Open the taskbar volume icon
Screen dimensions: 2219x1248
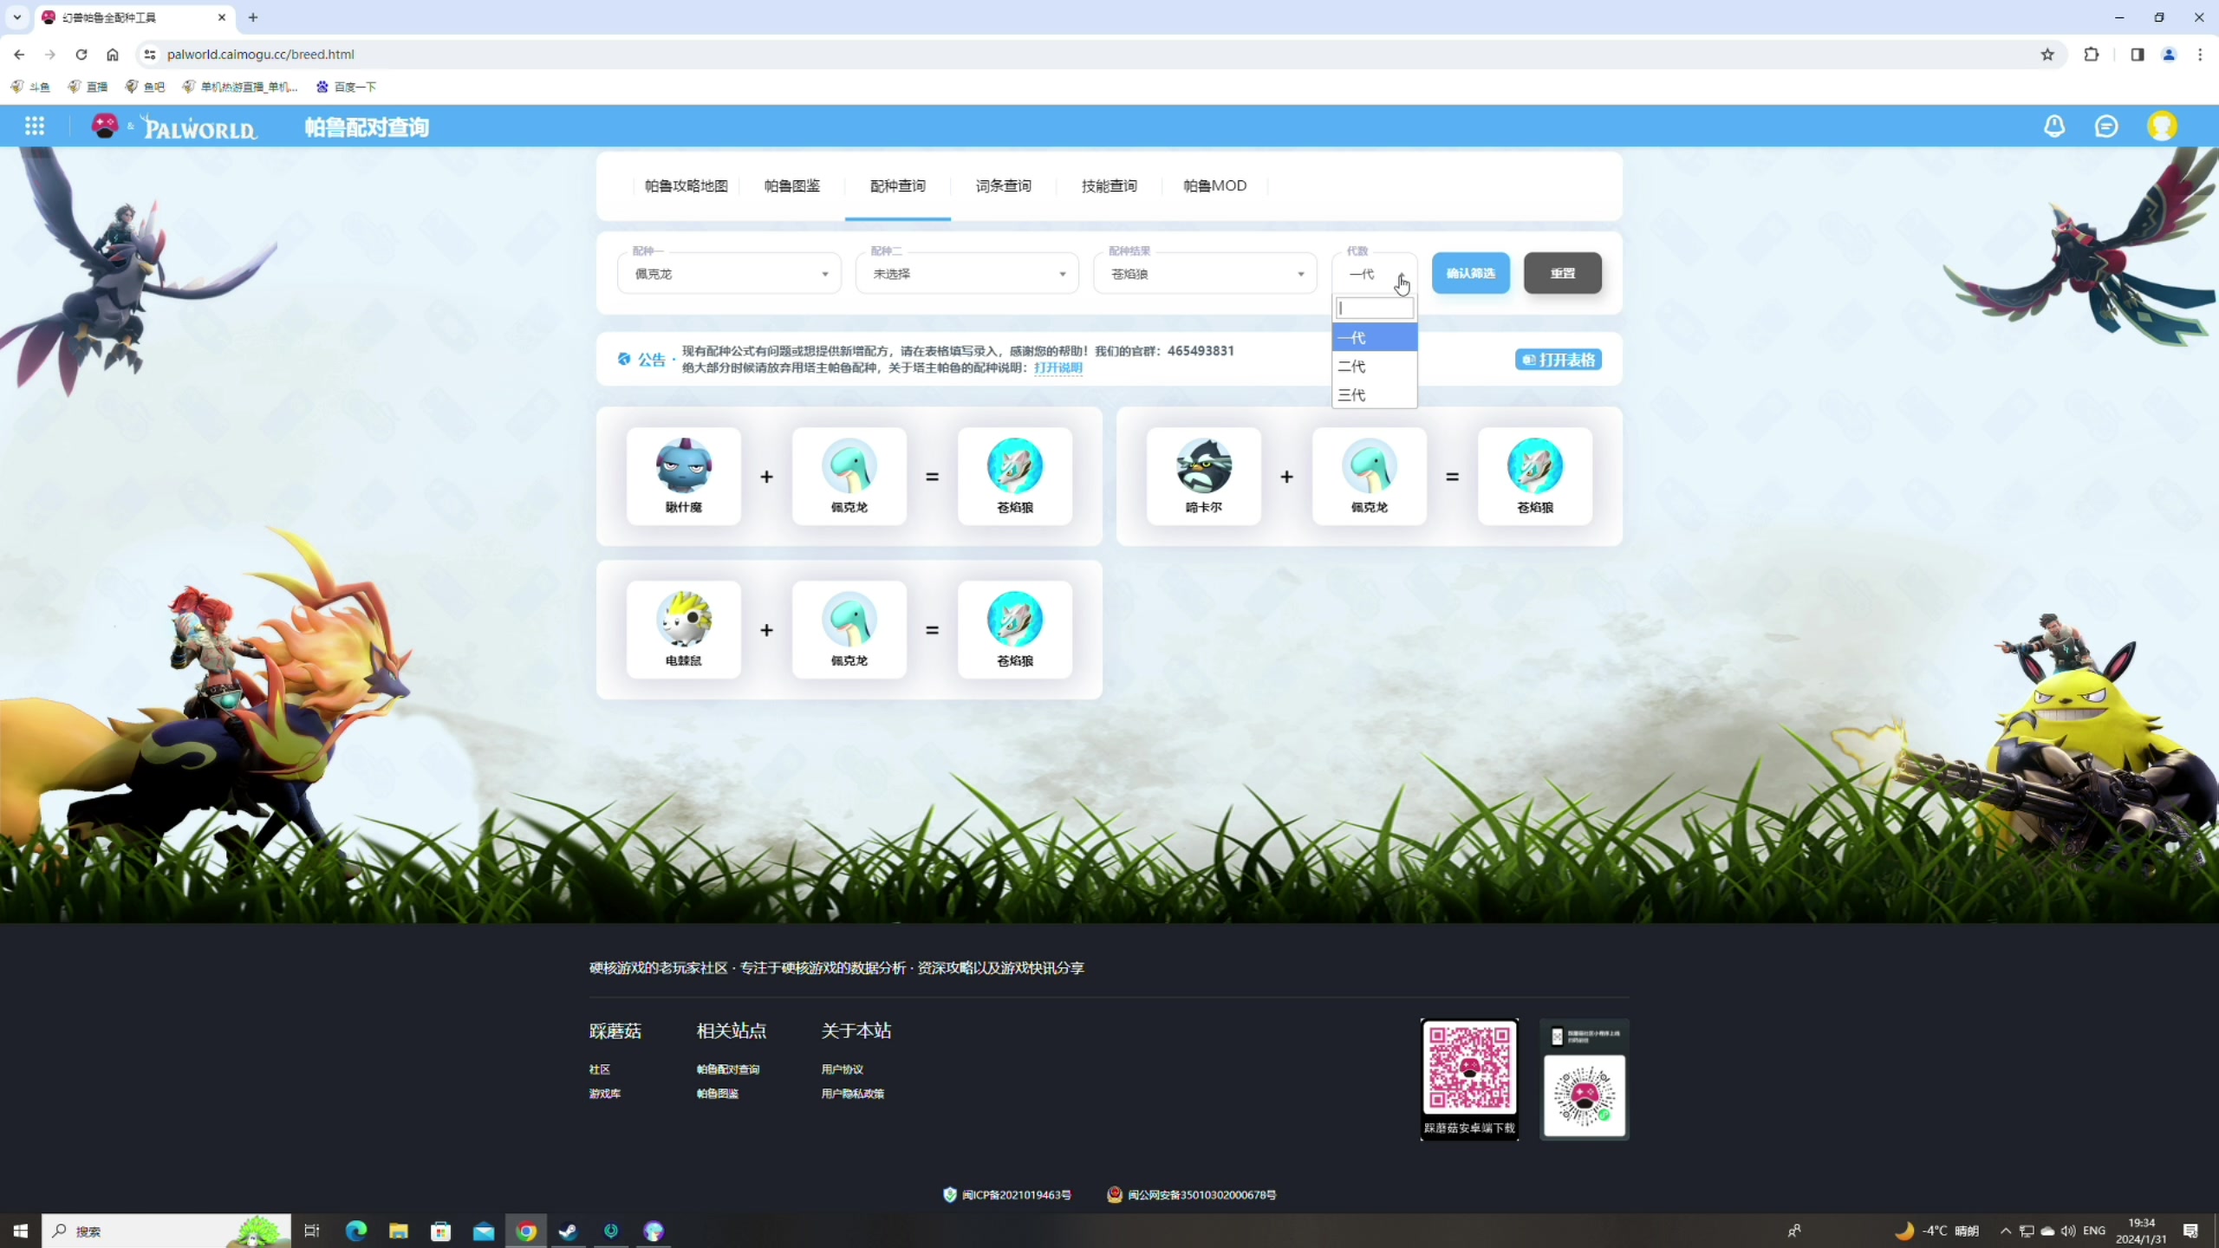pos(2068,1231)
